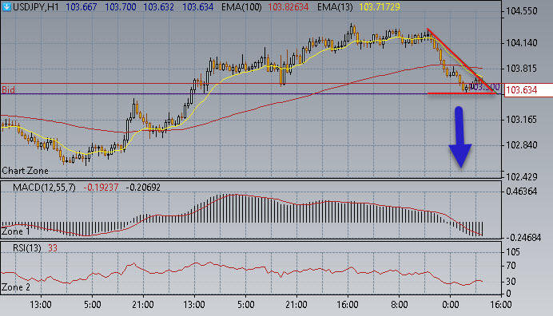Click the RSI value 33
Viewport: 553px width, 316px height.
coord(53,248)
